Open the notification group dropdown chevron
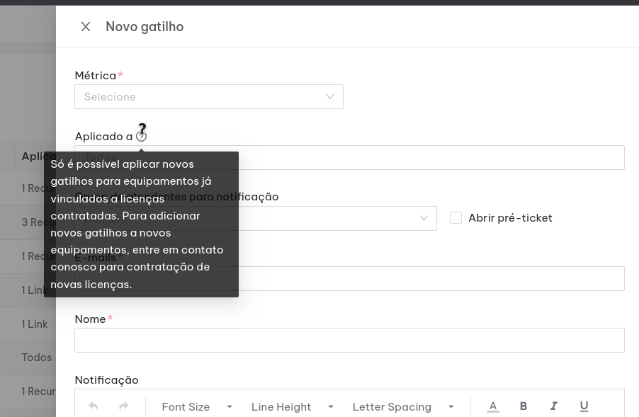This screenshot has height=417, width=639. tap(424, 218)
